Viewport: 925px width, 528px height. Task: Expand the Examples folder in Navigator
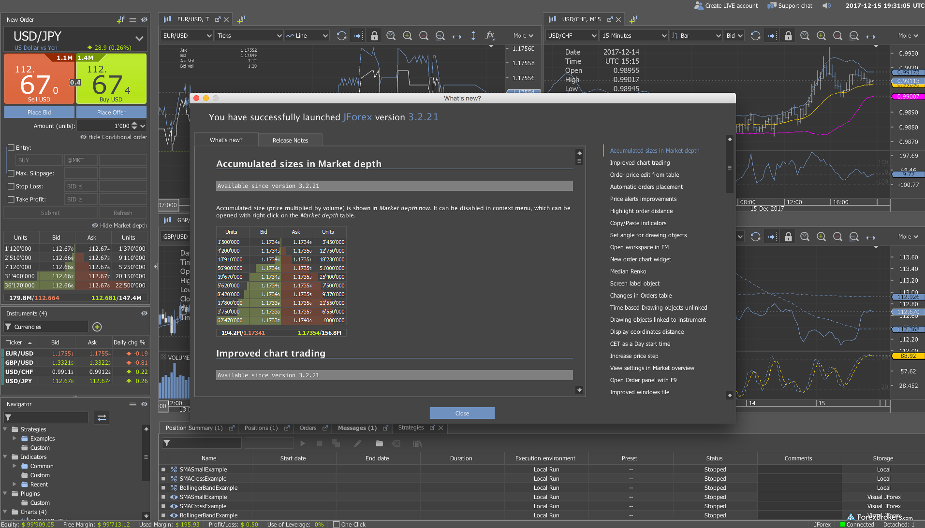pos(15,438)
